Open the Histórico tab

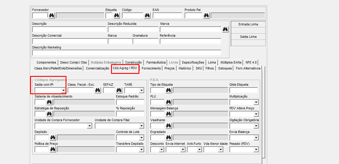point(185,68)
